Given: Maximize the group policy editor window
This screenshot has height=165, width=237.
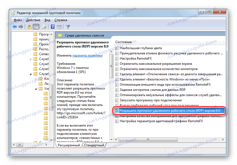Looking at the screenshot, I should pyautogui.click(x=209, y=12).
